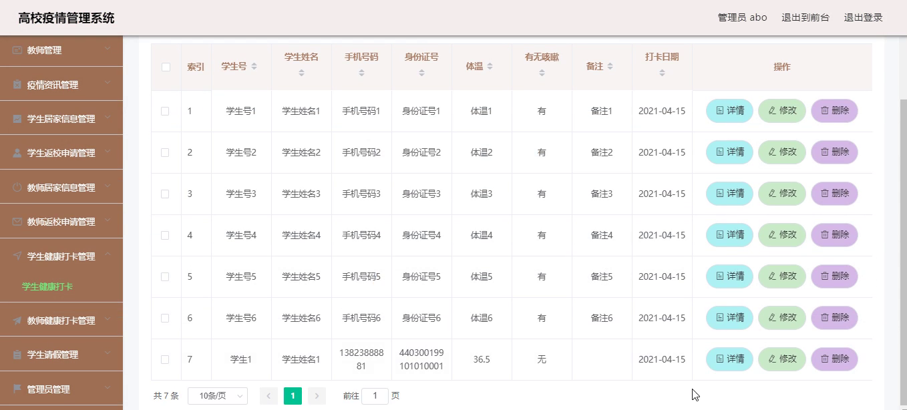Check the row for 学生号5
The image size is (907, 410).
pos(165,276)
